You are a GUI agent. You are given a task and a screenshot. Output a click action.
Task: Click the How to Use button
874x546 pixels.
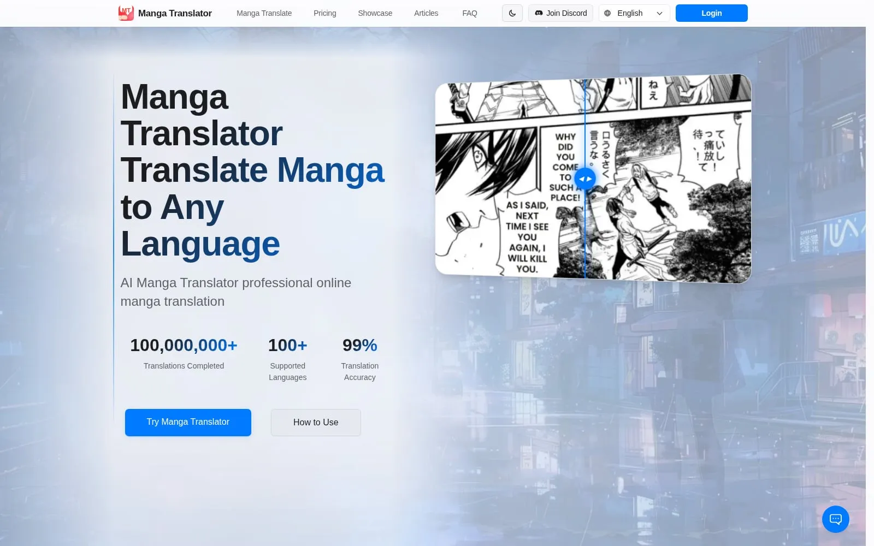click(316, 423)
